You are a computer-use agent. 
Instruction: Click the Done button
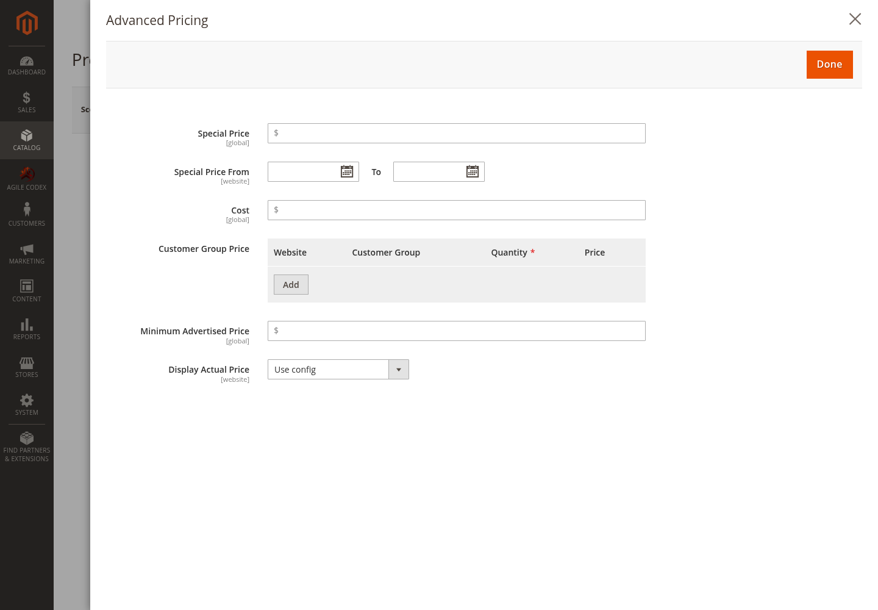click(x=829, y=65)
